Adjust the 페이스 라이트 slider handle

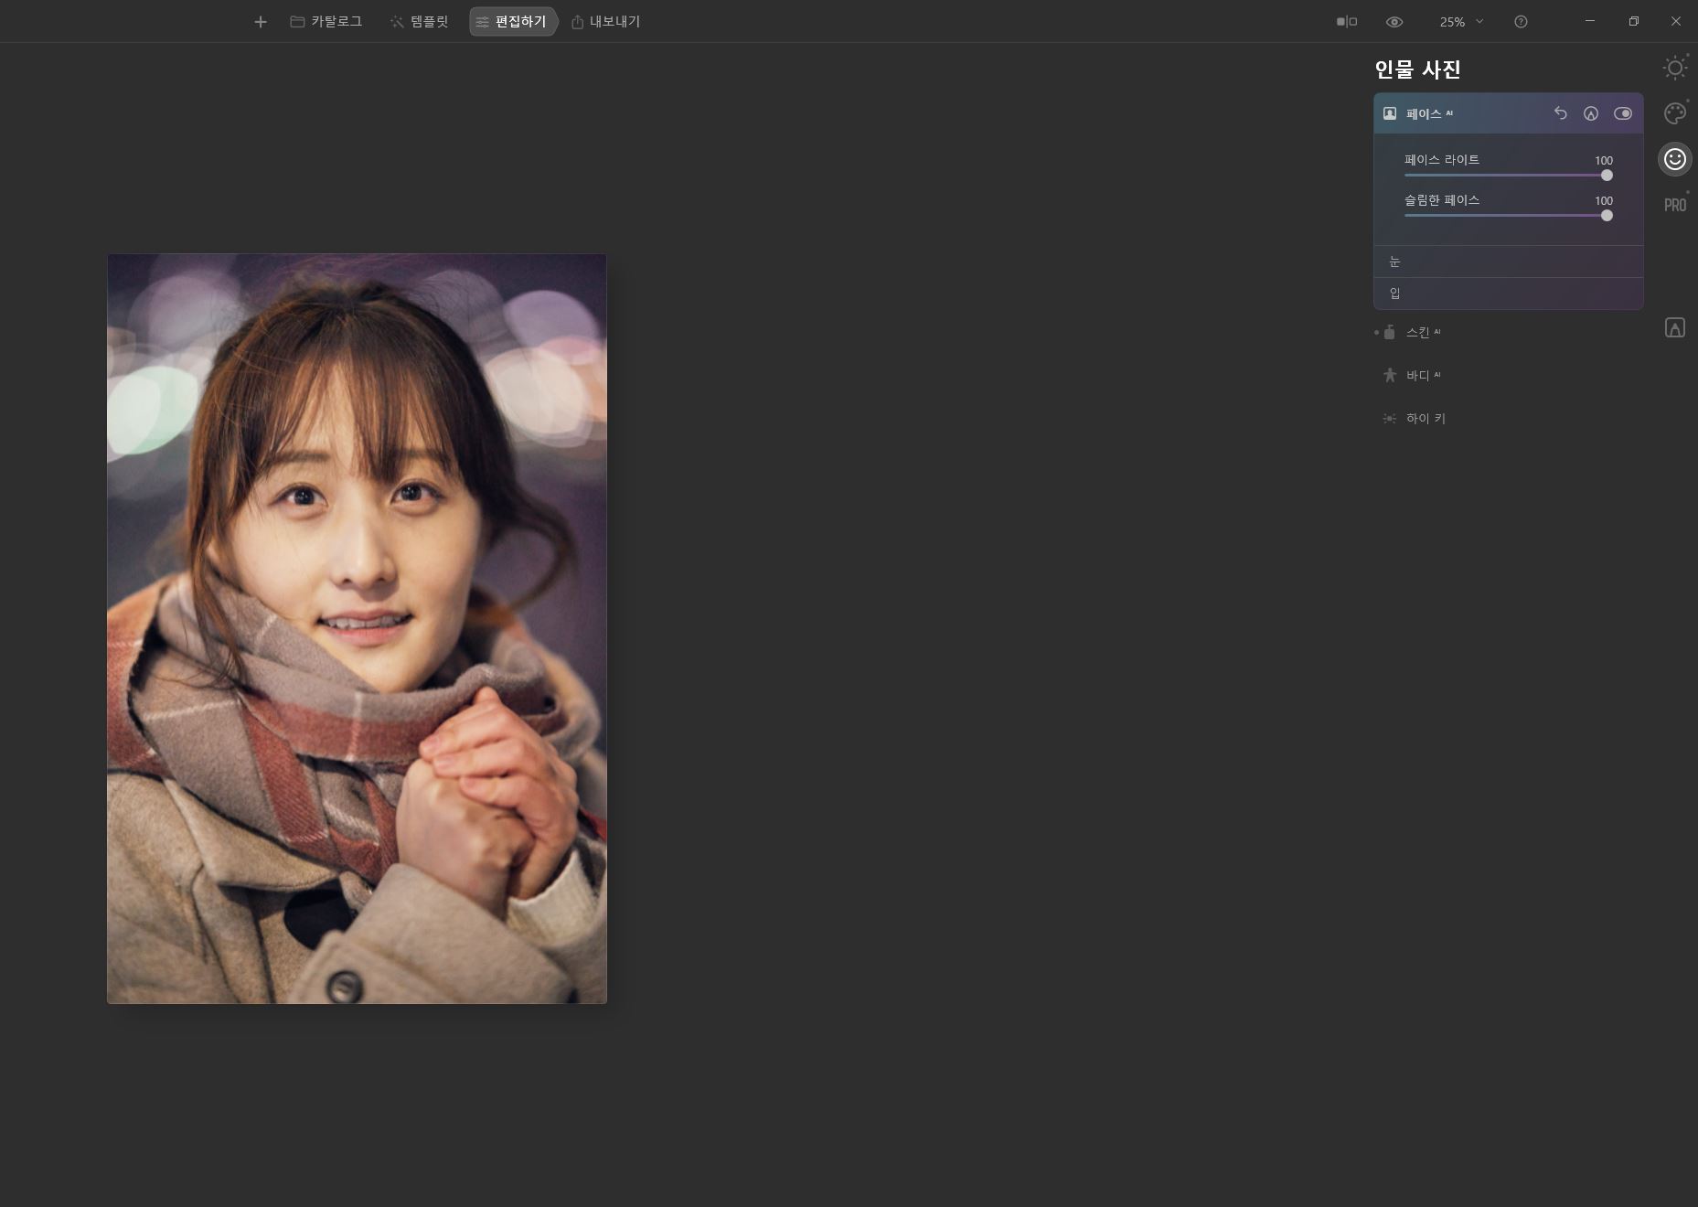1607,176
